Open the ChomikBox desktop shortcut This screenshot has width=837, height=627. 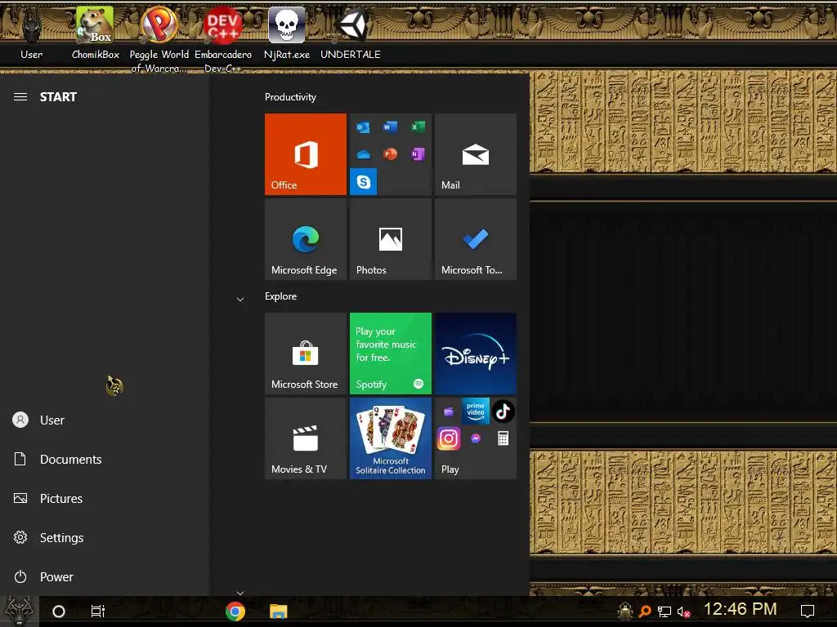pos(96,33)
